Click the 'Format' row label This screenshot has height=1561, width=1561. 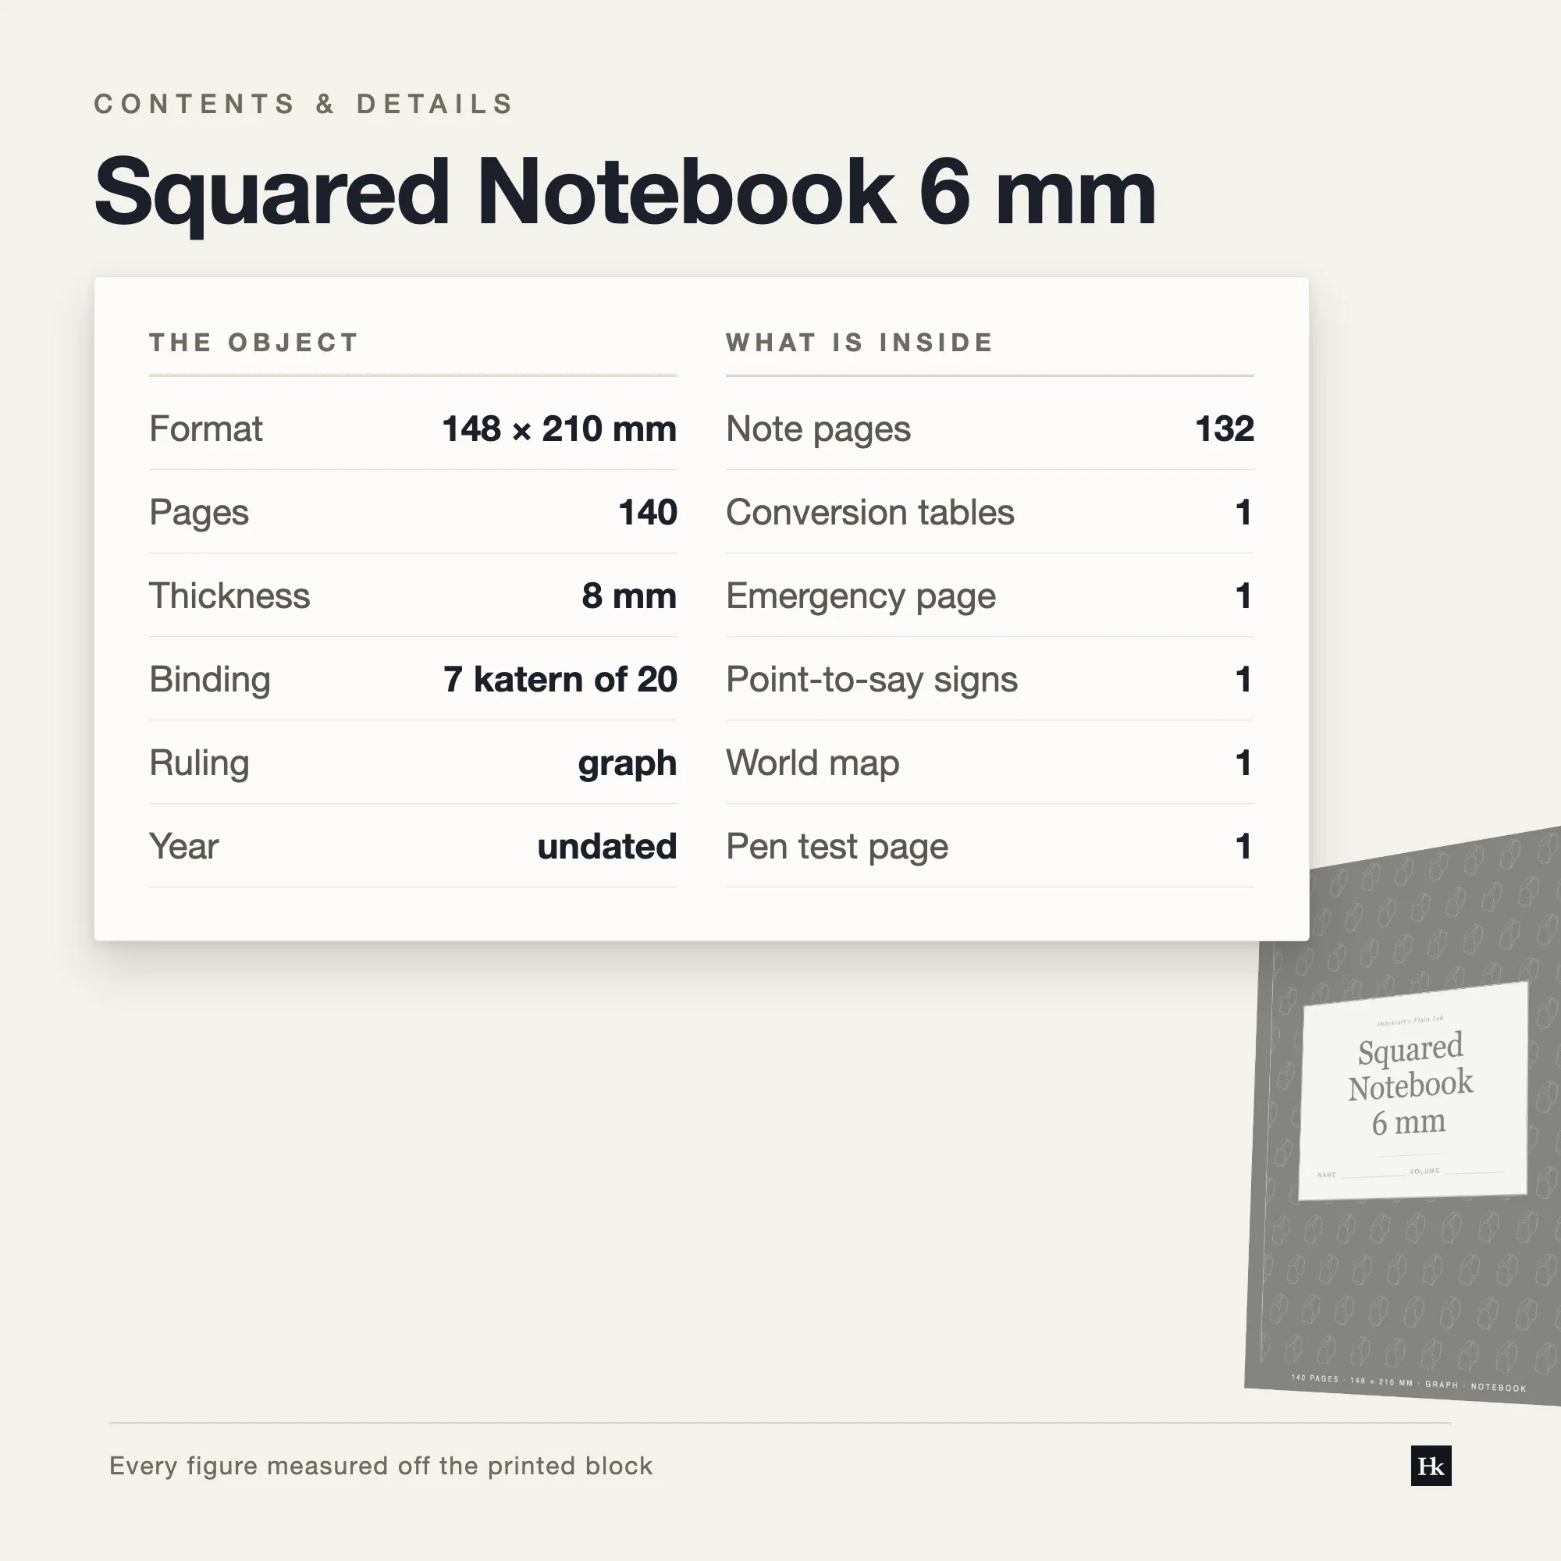click(x=205, y=428)
